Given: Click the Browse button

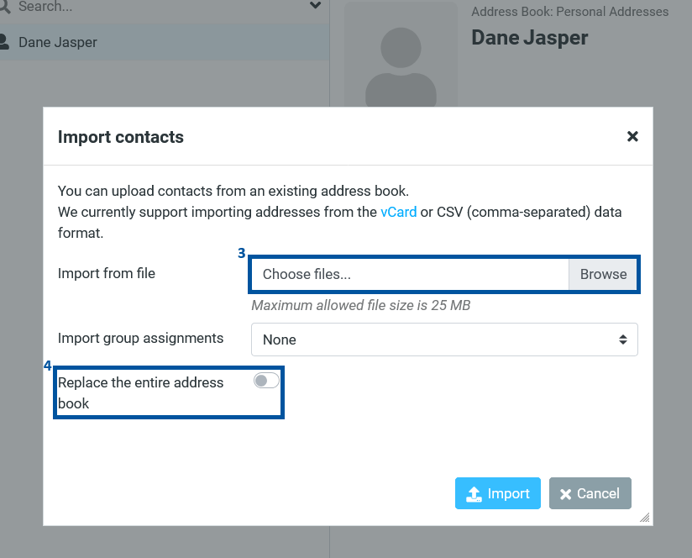Looking at the screenshot, I should pyautogui.click(x=603, y=274).
